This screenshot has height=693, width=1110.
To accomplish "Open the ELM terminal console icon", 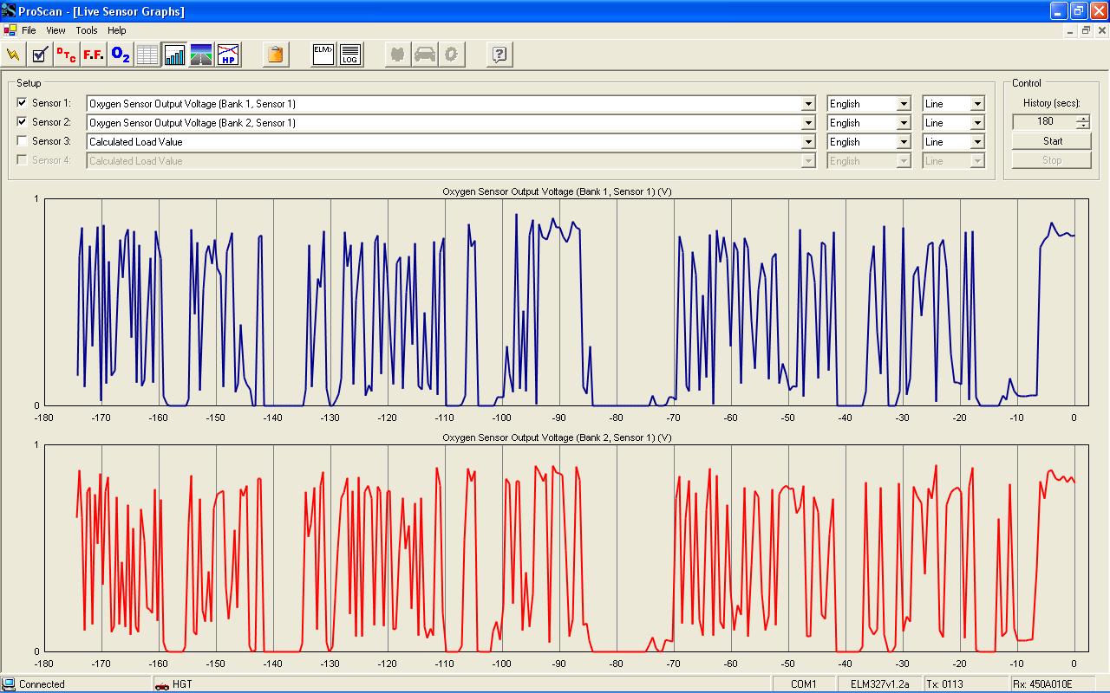I will pos(323,55).
